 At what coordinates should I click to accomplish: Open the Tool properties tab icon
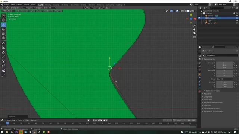tap(199, 52)
